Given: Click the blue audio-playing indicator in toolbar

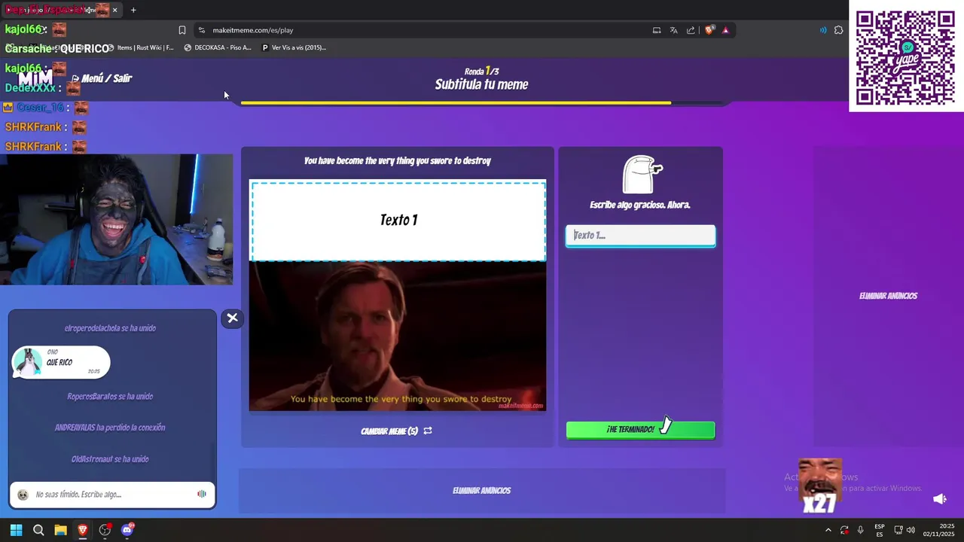Looking at the screenshot, I should click(x=822, y=30).
